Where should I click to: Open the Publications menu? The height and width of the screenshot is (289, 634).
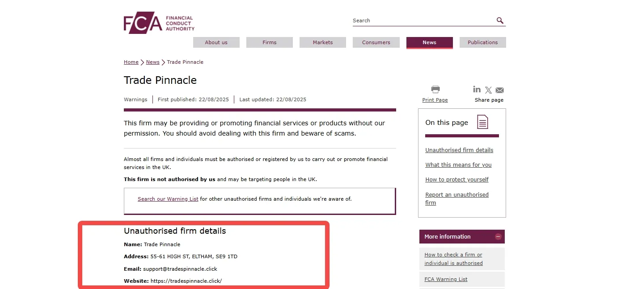[483, 42]
